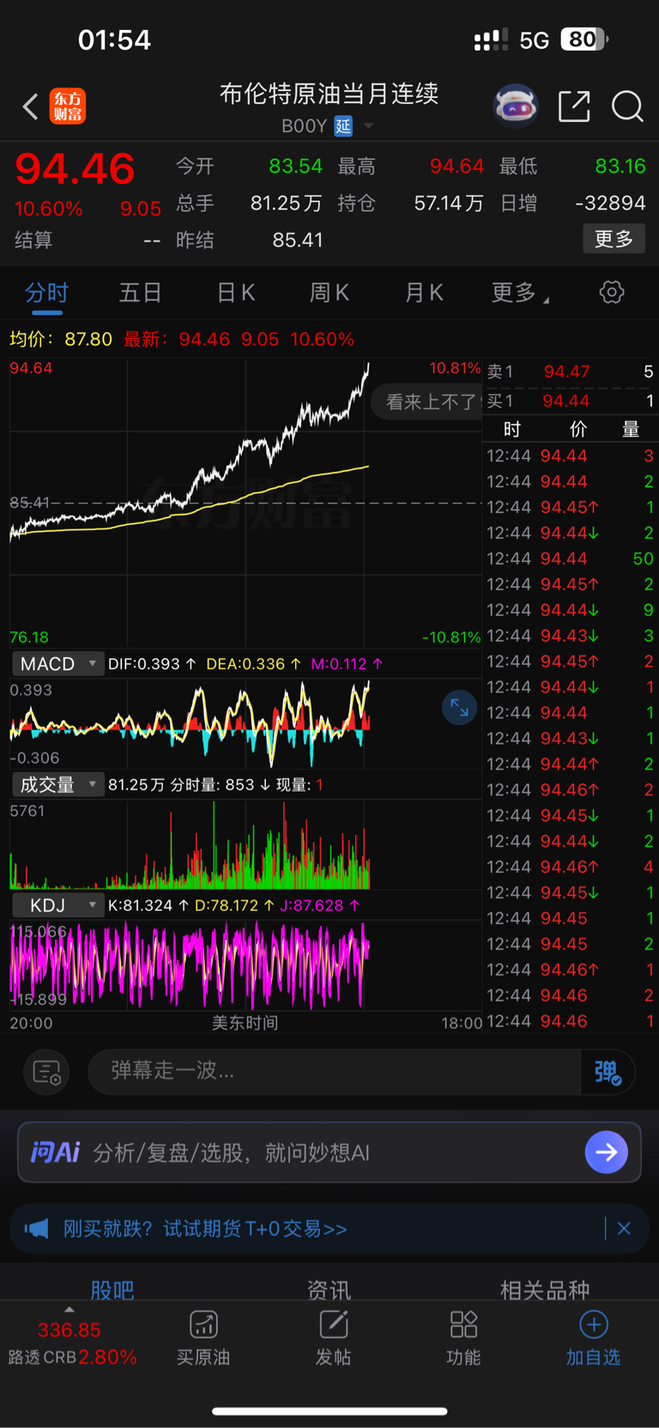
Task: Expand 更多 chart period dropdown
Action: click(520, 293)
